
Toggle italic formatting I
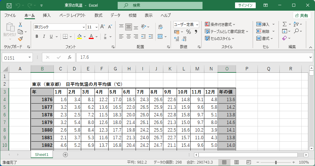[44, 37]
